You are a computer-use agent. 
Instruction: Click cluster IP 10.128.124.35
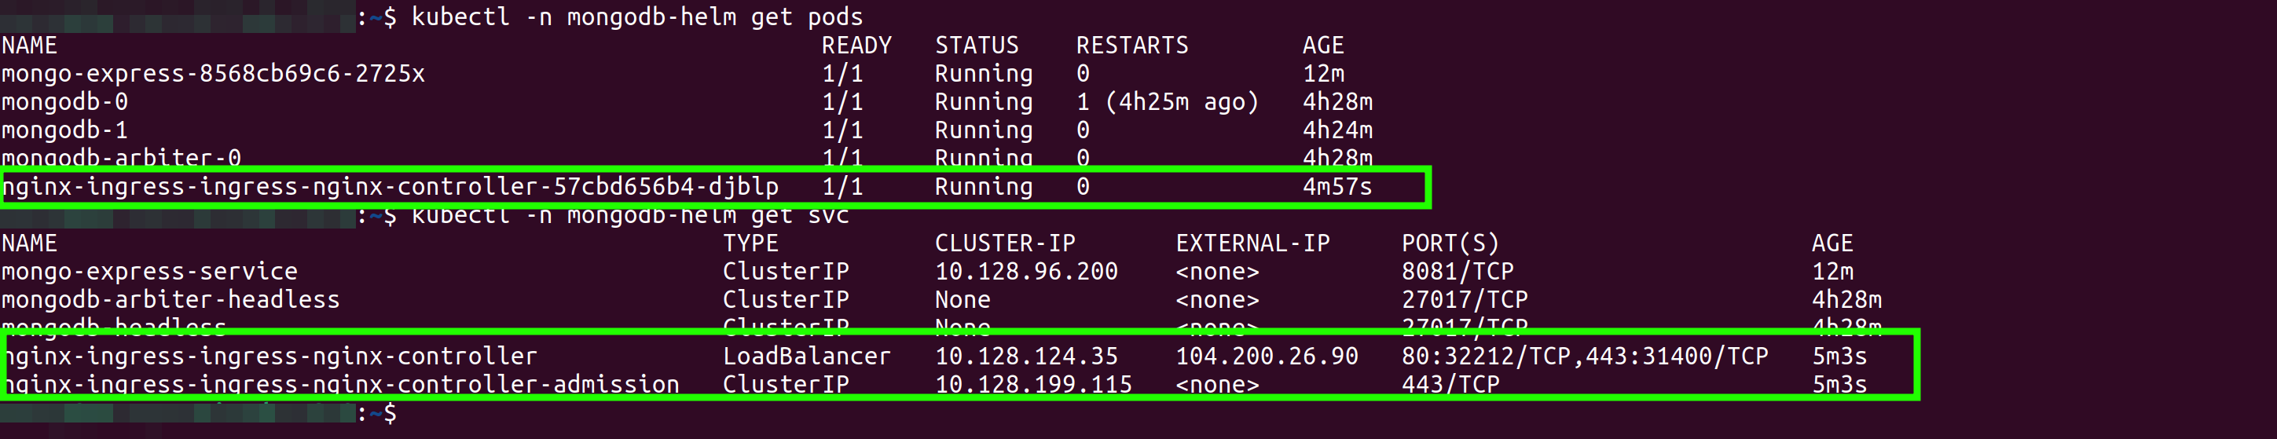coord(1026,356)
